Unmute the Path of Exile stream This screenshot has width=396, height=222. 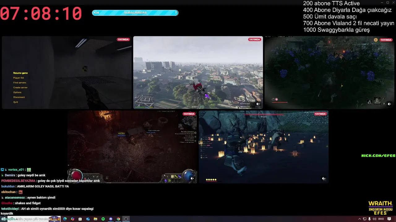(192, 178)
